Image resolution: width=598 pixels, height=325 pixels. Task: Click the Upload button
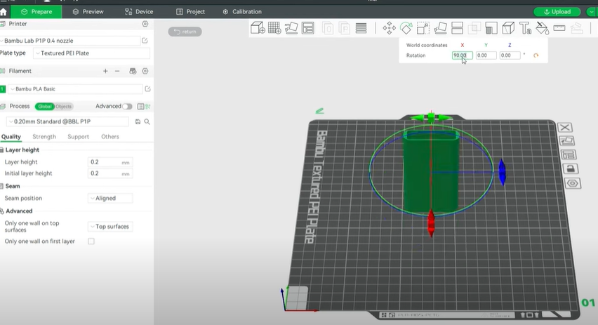557,12
